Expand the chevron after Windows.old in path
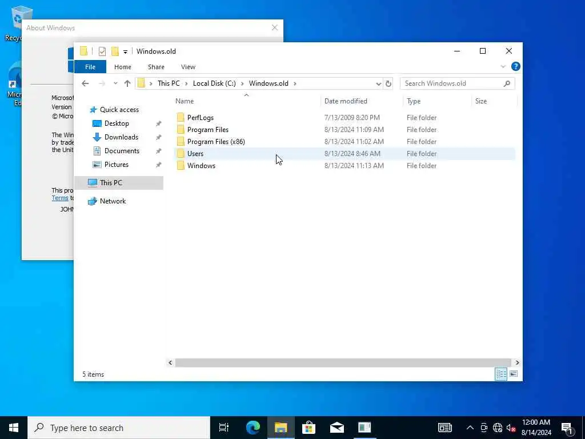The width and height of the screenshot is (585, 439). pos(295,83)
